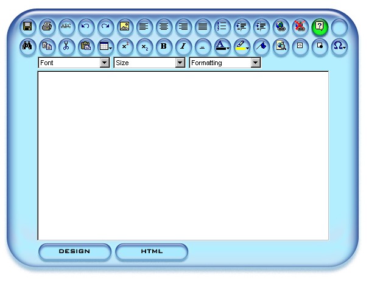Center align the text
The width and height of the screenshot is (369, 283).
click(164, 27)
